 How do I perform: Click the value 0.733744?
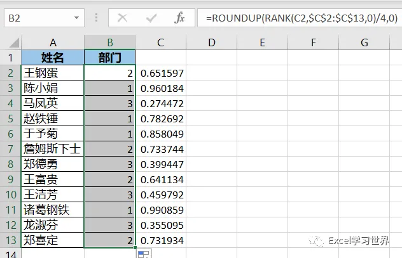pyautogui.click(x=161, y=149)
